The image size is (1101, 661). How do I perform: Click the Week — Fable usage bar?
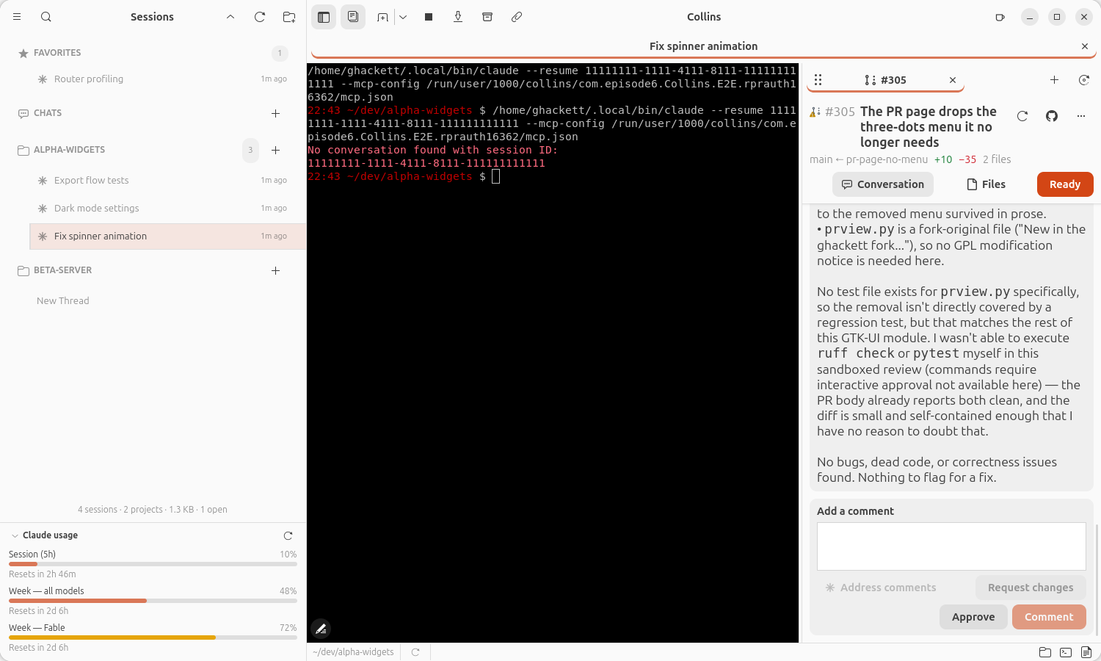pyautogui.click(x=153, y=637)
